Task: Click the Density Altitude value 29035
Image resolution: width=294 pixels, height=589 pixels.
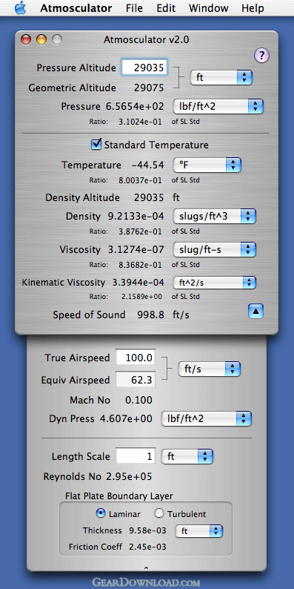Action: point(149,197)
